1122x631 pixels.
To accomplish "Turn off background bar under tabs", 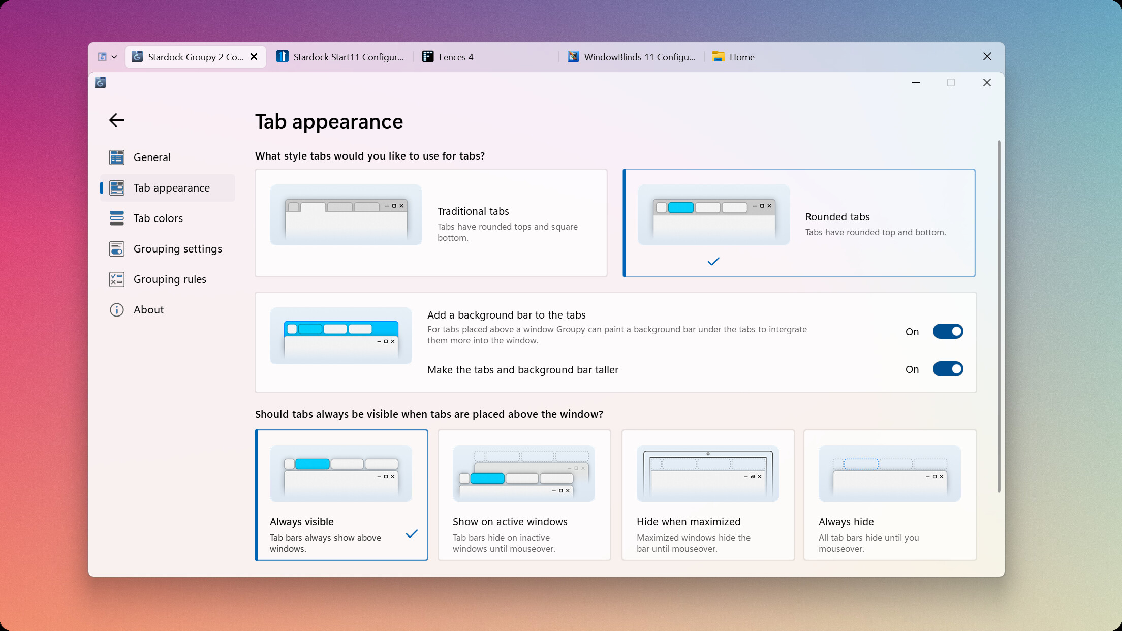I will (x=947, y=331).
